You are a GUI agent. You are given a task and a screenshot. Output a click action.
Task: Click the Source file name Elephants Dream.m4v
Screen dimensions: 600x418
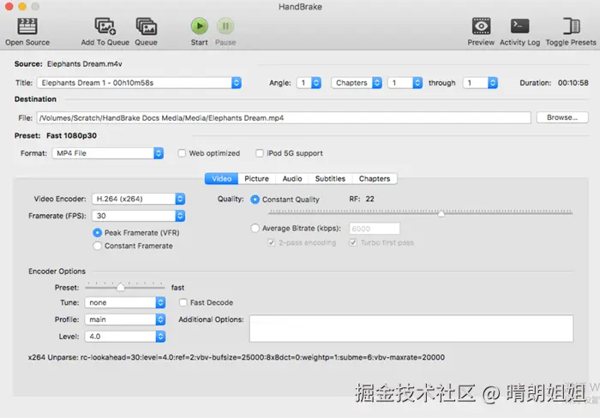click(x=85, y=64)
